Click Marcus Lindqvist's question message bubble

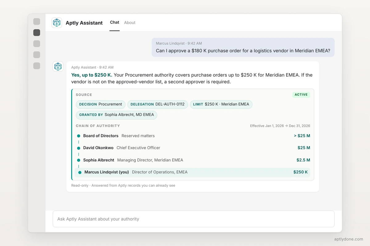point(243,47)
